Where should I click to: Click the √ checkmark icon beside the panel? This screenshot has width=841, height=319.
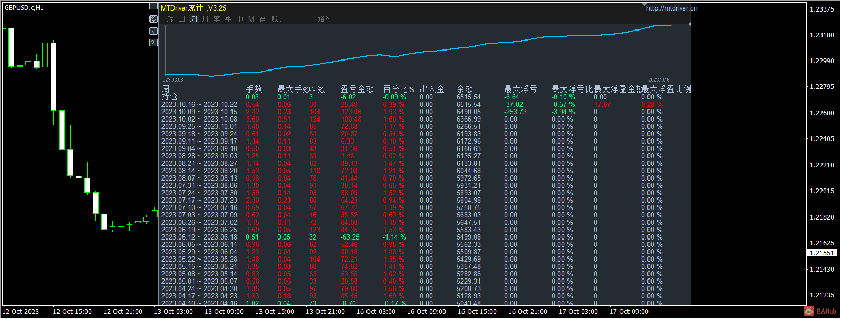click(x=153, y=31)
